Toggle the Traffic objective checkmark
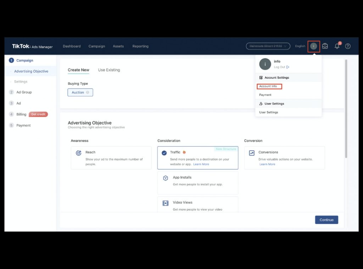The width and height of the screenshot is (363, 269). pos(164,153)
